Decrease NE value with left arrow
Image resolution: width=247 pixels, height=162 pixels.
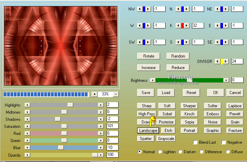218,9
